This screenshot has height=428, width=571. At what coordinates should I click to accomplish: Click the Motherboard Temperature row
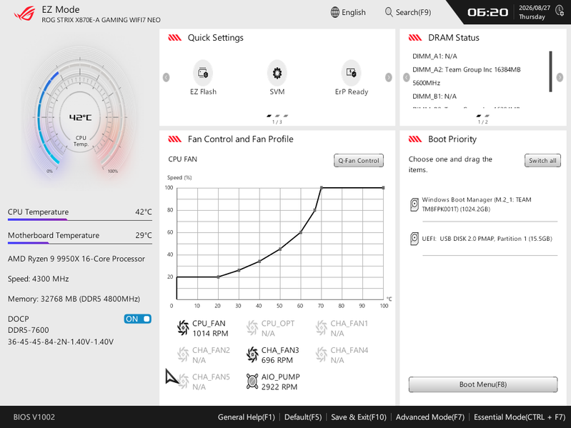click(x=80, y=236)
